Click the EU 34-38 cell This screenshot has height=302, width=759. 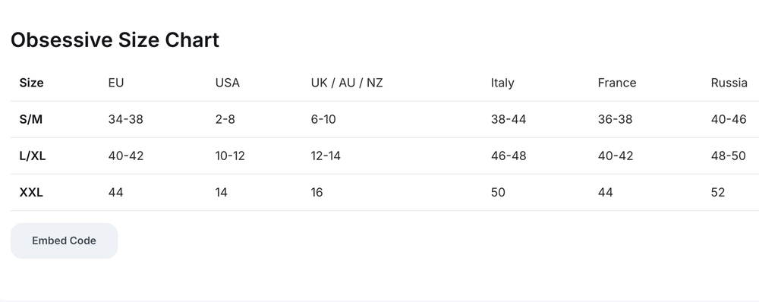126,119
